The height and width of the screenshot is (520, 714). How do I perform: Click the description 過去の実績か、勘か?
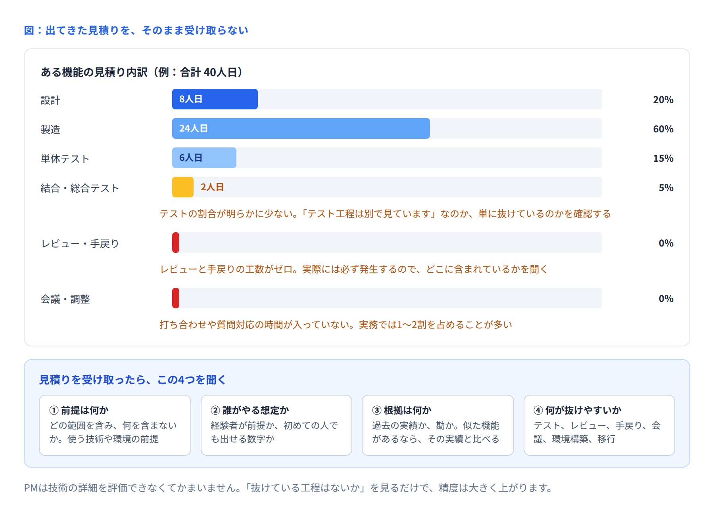click(436, 432)
